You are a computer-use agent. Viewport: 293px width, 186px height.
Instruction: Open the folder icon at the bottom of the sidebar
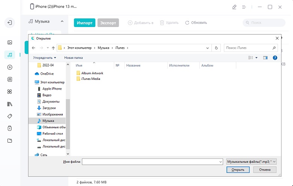pyautogui.click(x=10, y=141)
